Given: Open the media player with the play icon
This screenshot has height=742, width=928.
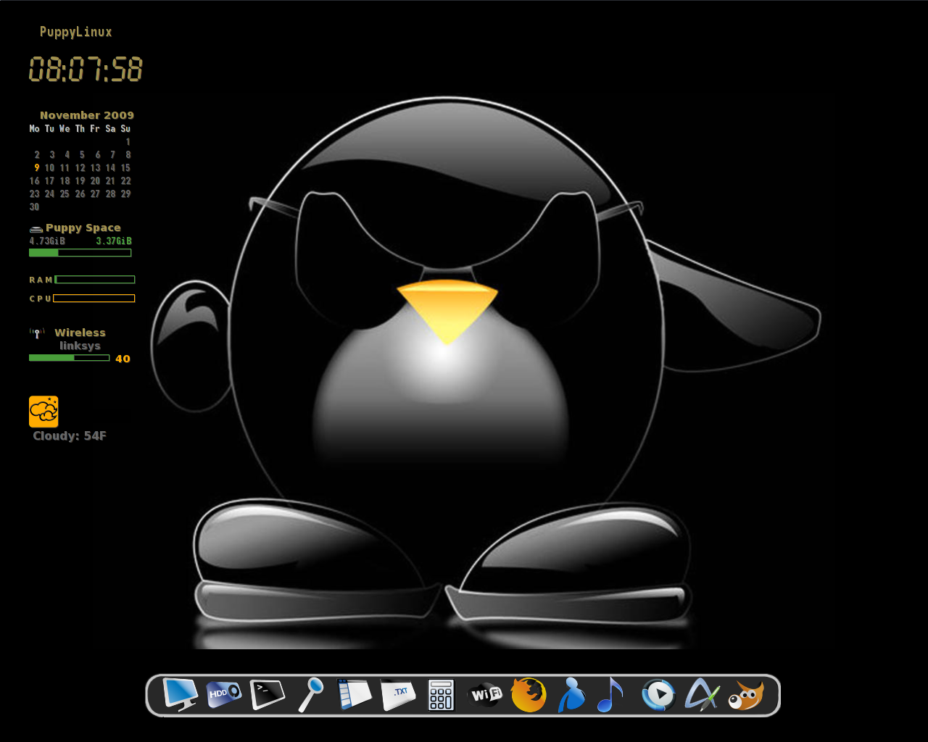Looking at the screenshot, I should pos(659,694).
